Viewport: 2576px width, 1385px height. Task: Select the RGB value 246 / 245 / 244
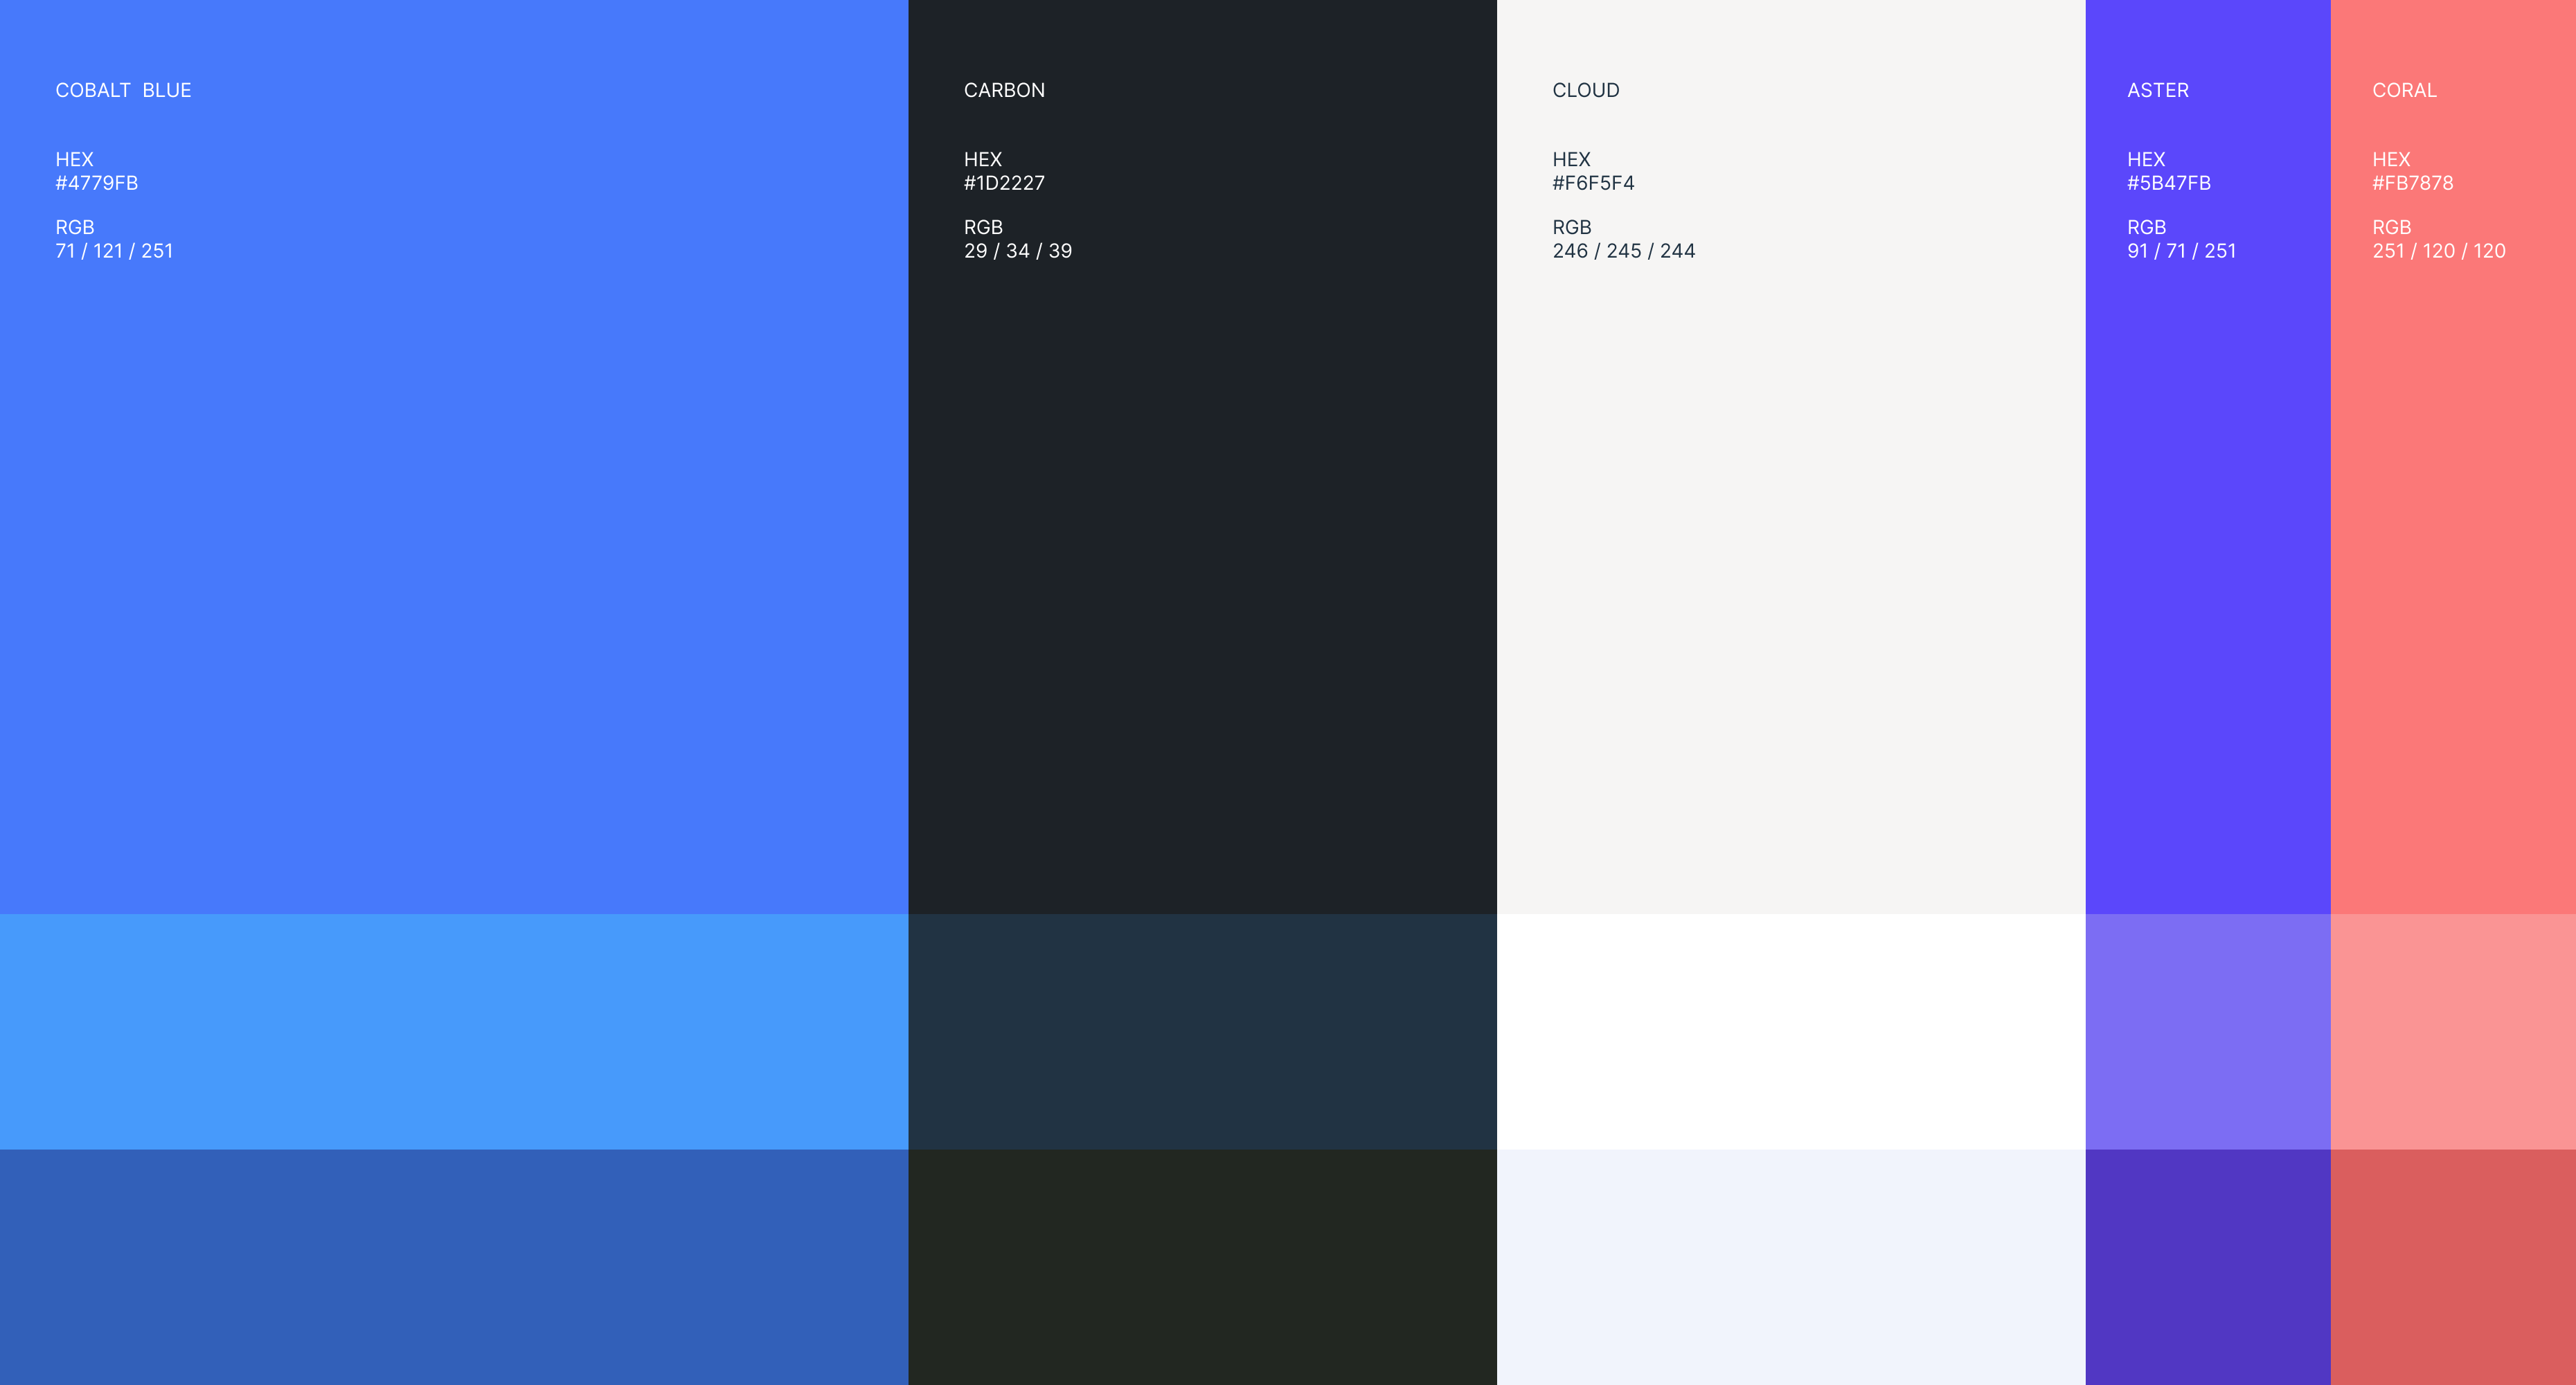coord(1624,251)
